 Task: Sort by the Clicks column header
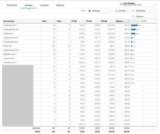(63, 21)
